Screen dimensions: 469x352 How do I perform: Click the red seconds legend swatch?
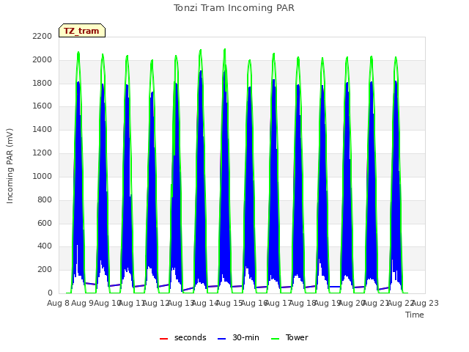(x=164, y=339)
